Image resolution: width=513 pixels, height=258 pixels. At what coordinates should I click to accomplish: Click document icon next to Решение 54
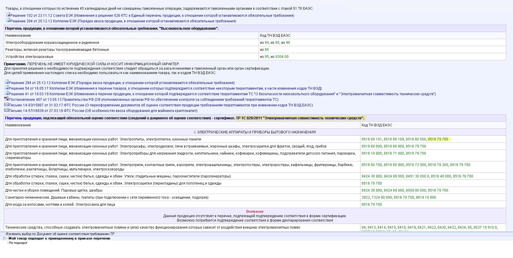tap(6, 88)
